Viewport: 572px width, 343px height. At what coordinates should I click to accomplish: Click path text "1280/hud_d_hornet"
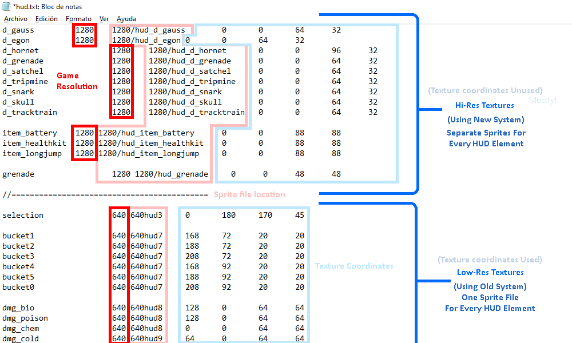[x=188, y=51]
